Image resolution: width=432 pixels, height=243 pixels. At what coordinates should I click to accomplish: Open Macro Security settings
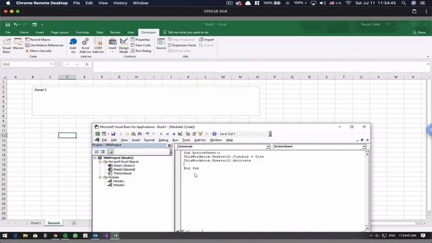[x=38, y=51]
